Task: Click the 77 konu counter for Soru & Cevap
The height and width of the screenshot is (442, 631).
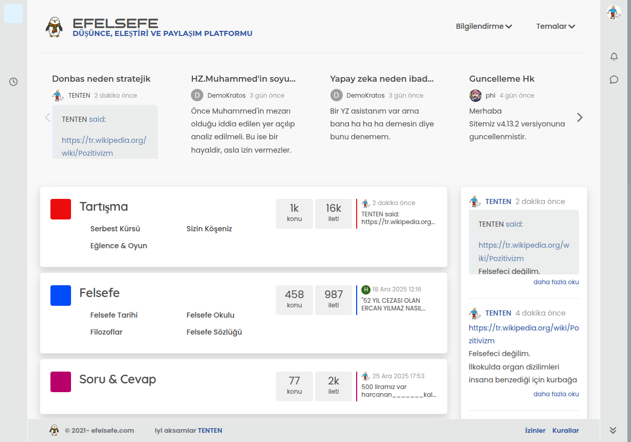Action: click(x=294, y=386)
